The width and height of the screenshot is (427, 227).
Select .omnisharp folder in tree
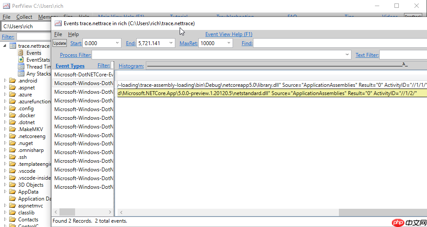pos(31,150)
